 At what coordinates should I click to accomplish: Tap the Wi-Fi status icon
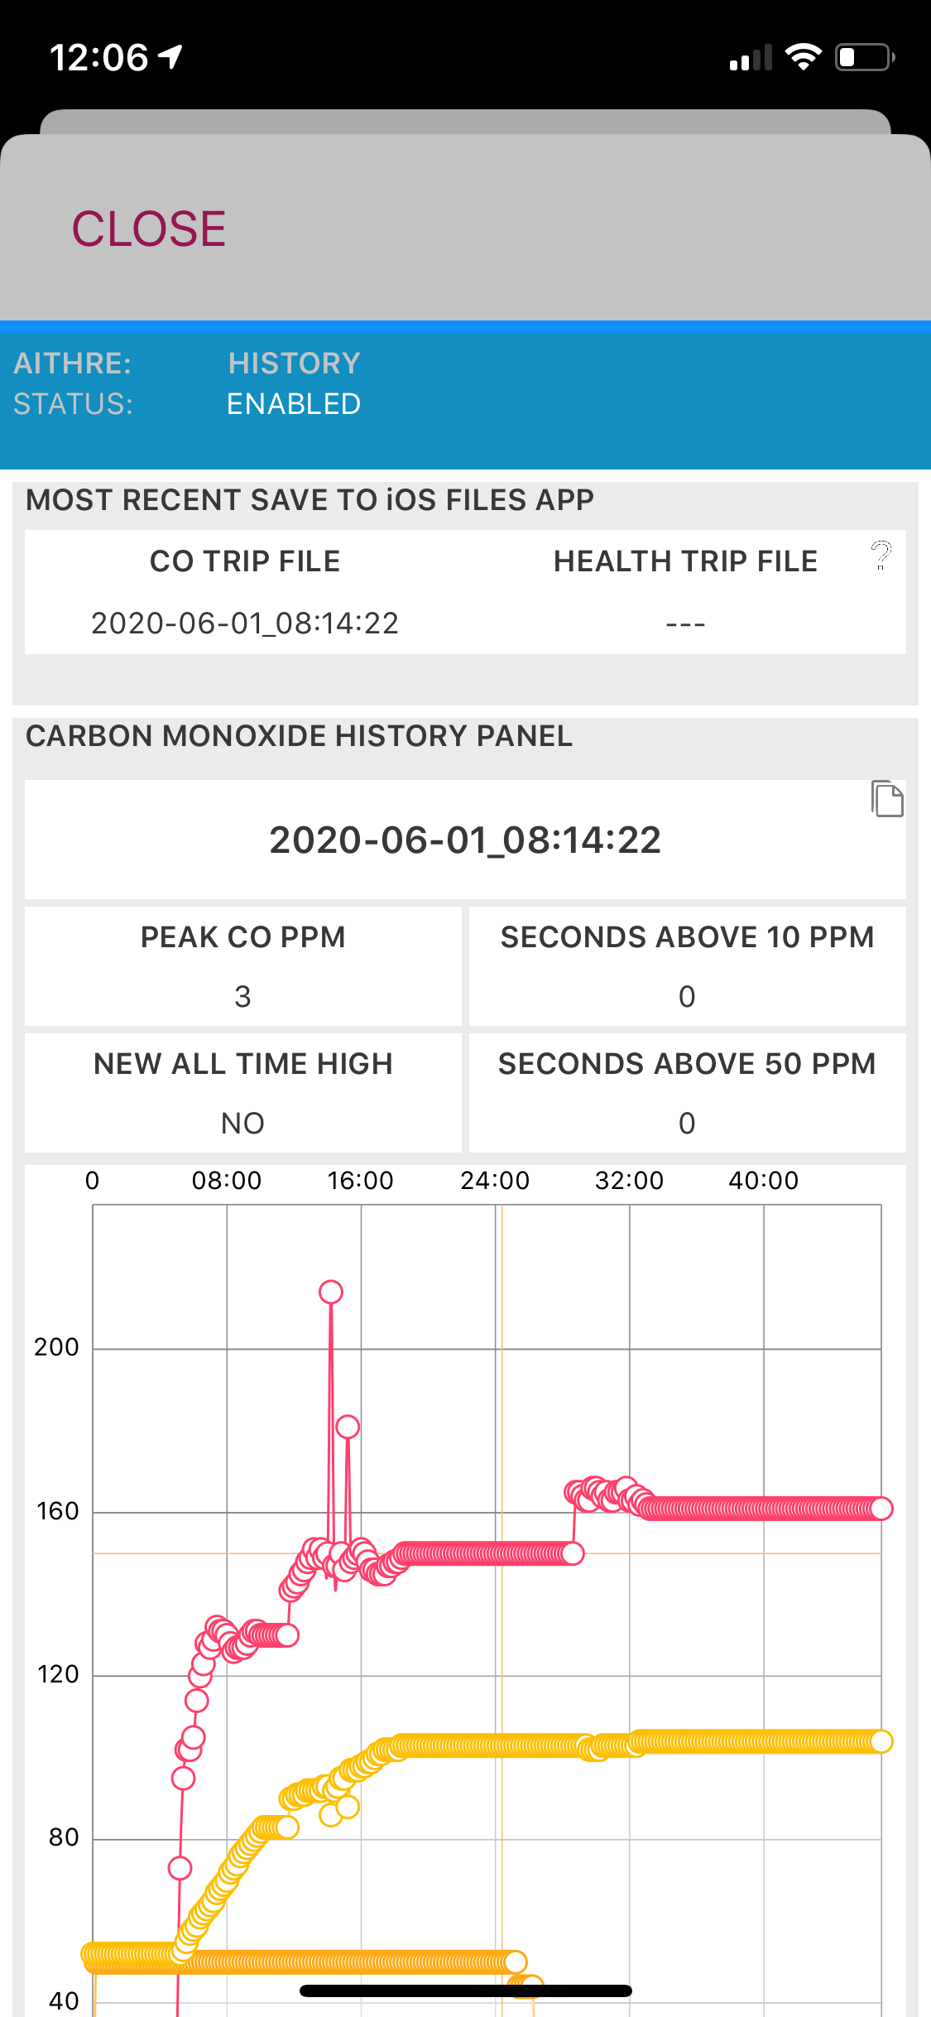803,57
